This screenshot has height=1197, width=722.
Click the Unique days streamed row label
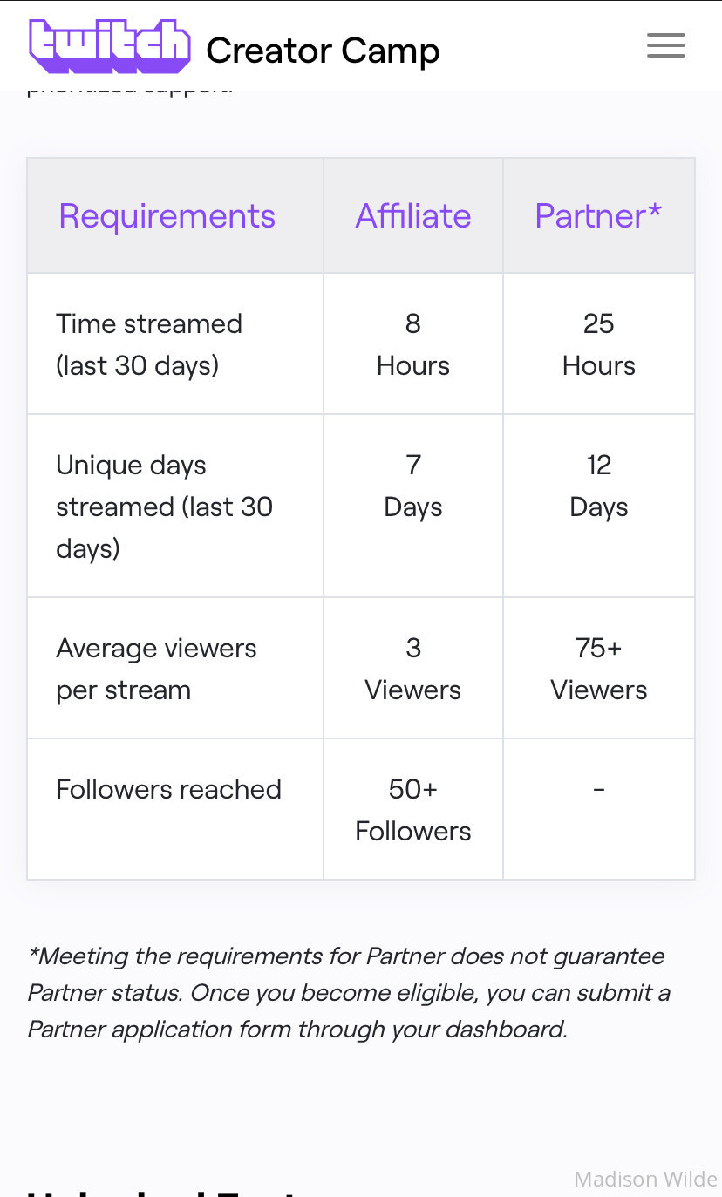tap(165, 507)
